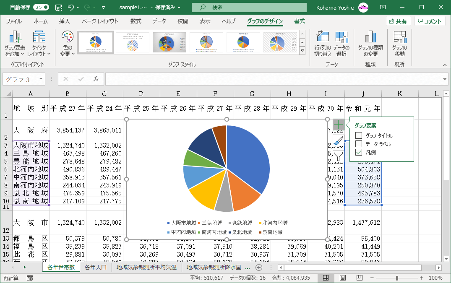Click the Redo arrow icon
The height and width of the screenshot is (283, 451).
[87, 8]
